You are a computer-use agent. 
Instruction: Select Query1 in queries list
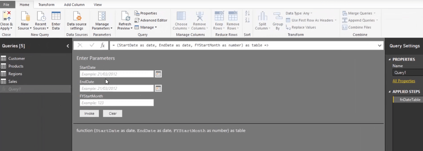tap(35, 89)
